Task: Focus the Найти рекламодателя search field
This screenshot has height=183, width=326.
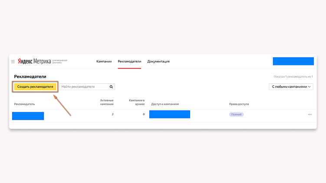Action: 84,87
